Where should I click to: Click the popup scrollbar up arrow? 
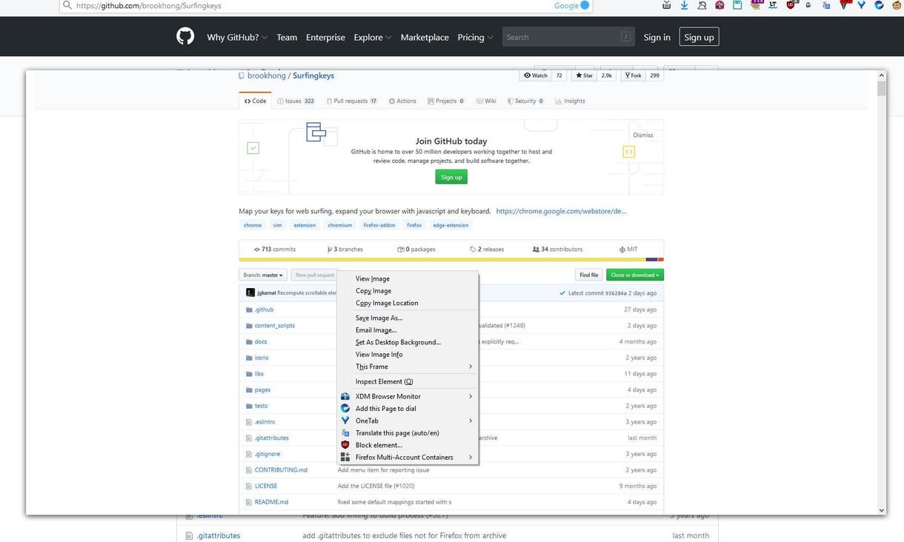coord(882,76)
